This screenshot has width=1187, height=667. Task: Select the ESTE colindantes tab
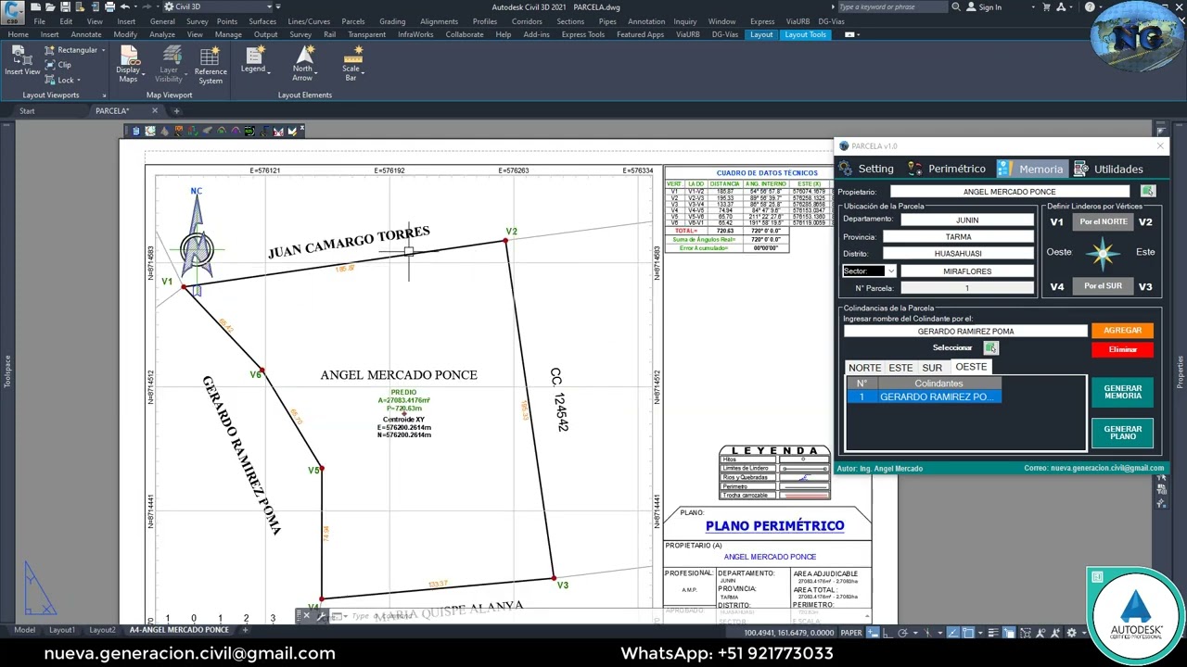900,368
